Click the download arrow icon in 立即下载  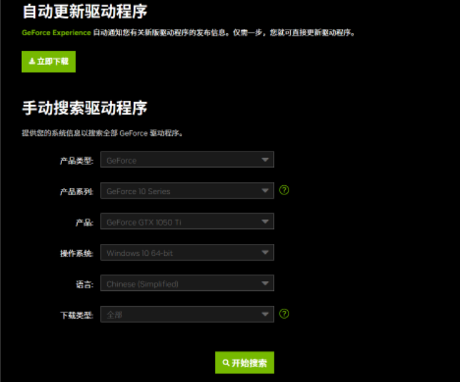pos(32,62)
